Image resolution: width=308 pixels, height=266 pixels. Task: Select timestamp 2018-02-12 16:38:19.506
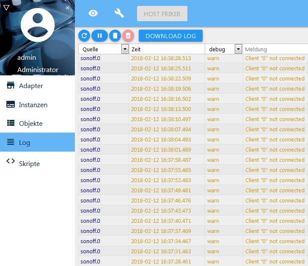(161, 89)
